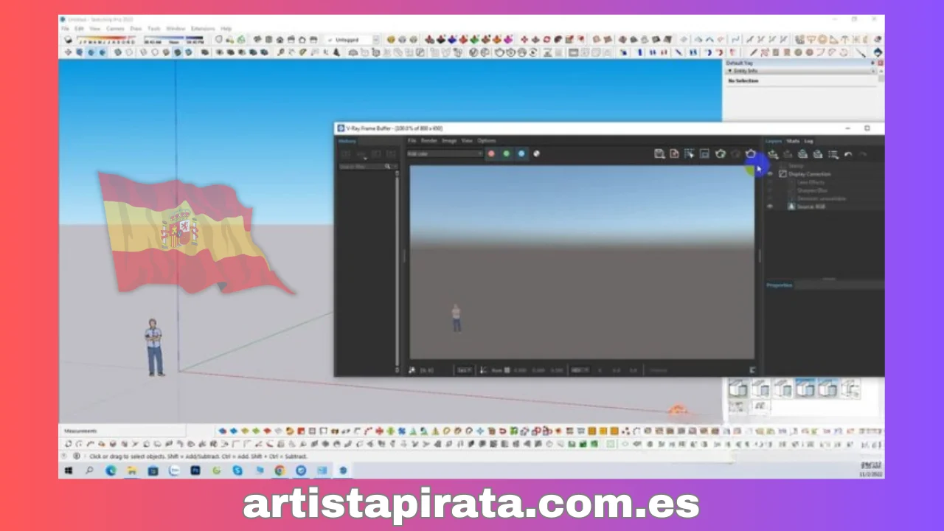The height and width of the screenshot is (531, 944).
Task: Open the Draw menu in SketchUp
Action: [136, 29]
